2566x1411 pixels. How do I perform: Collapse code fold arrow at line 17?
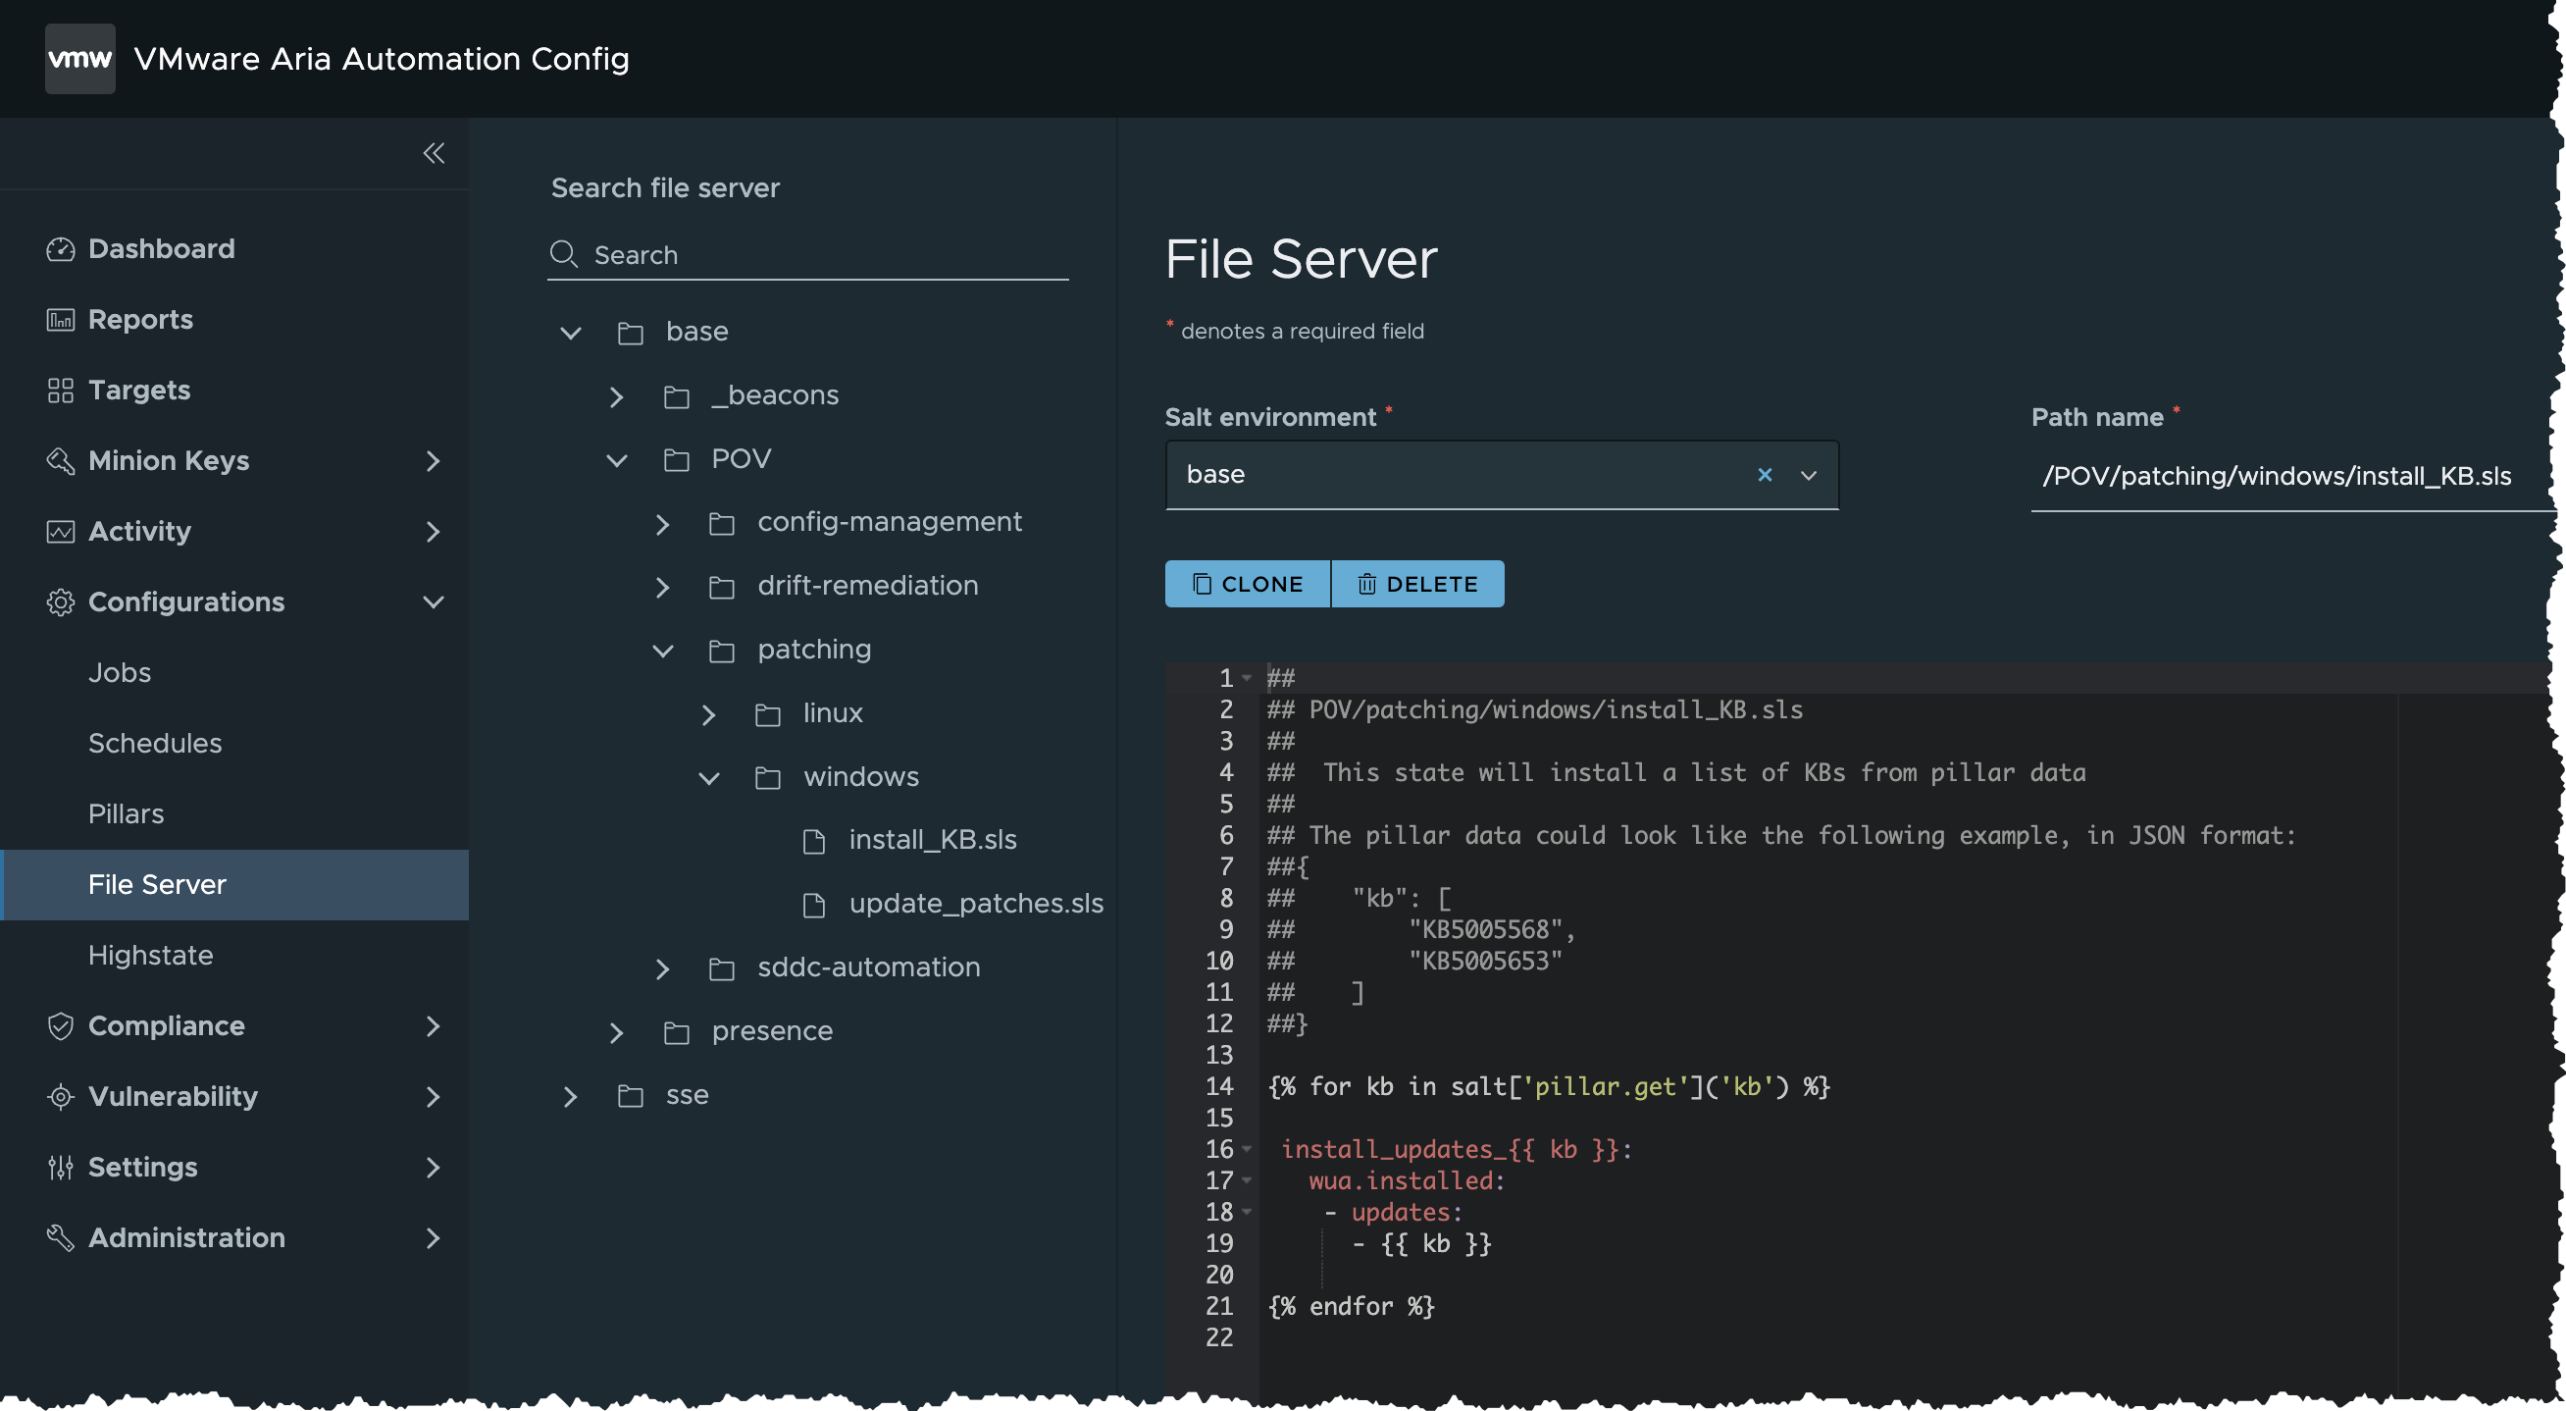(1246, 1180)
